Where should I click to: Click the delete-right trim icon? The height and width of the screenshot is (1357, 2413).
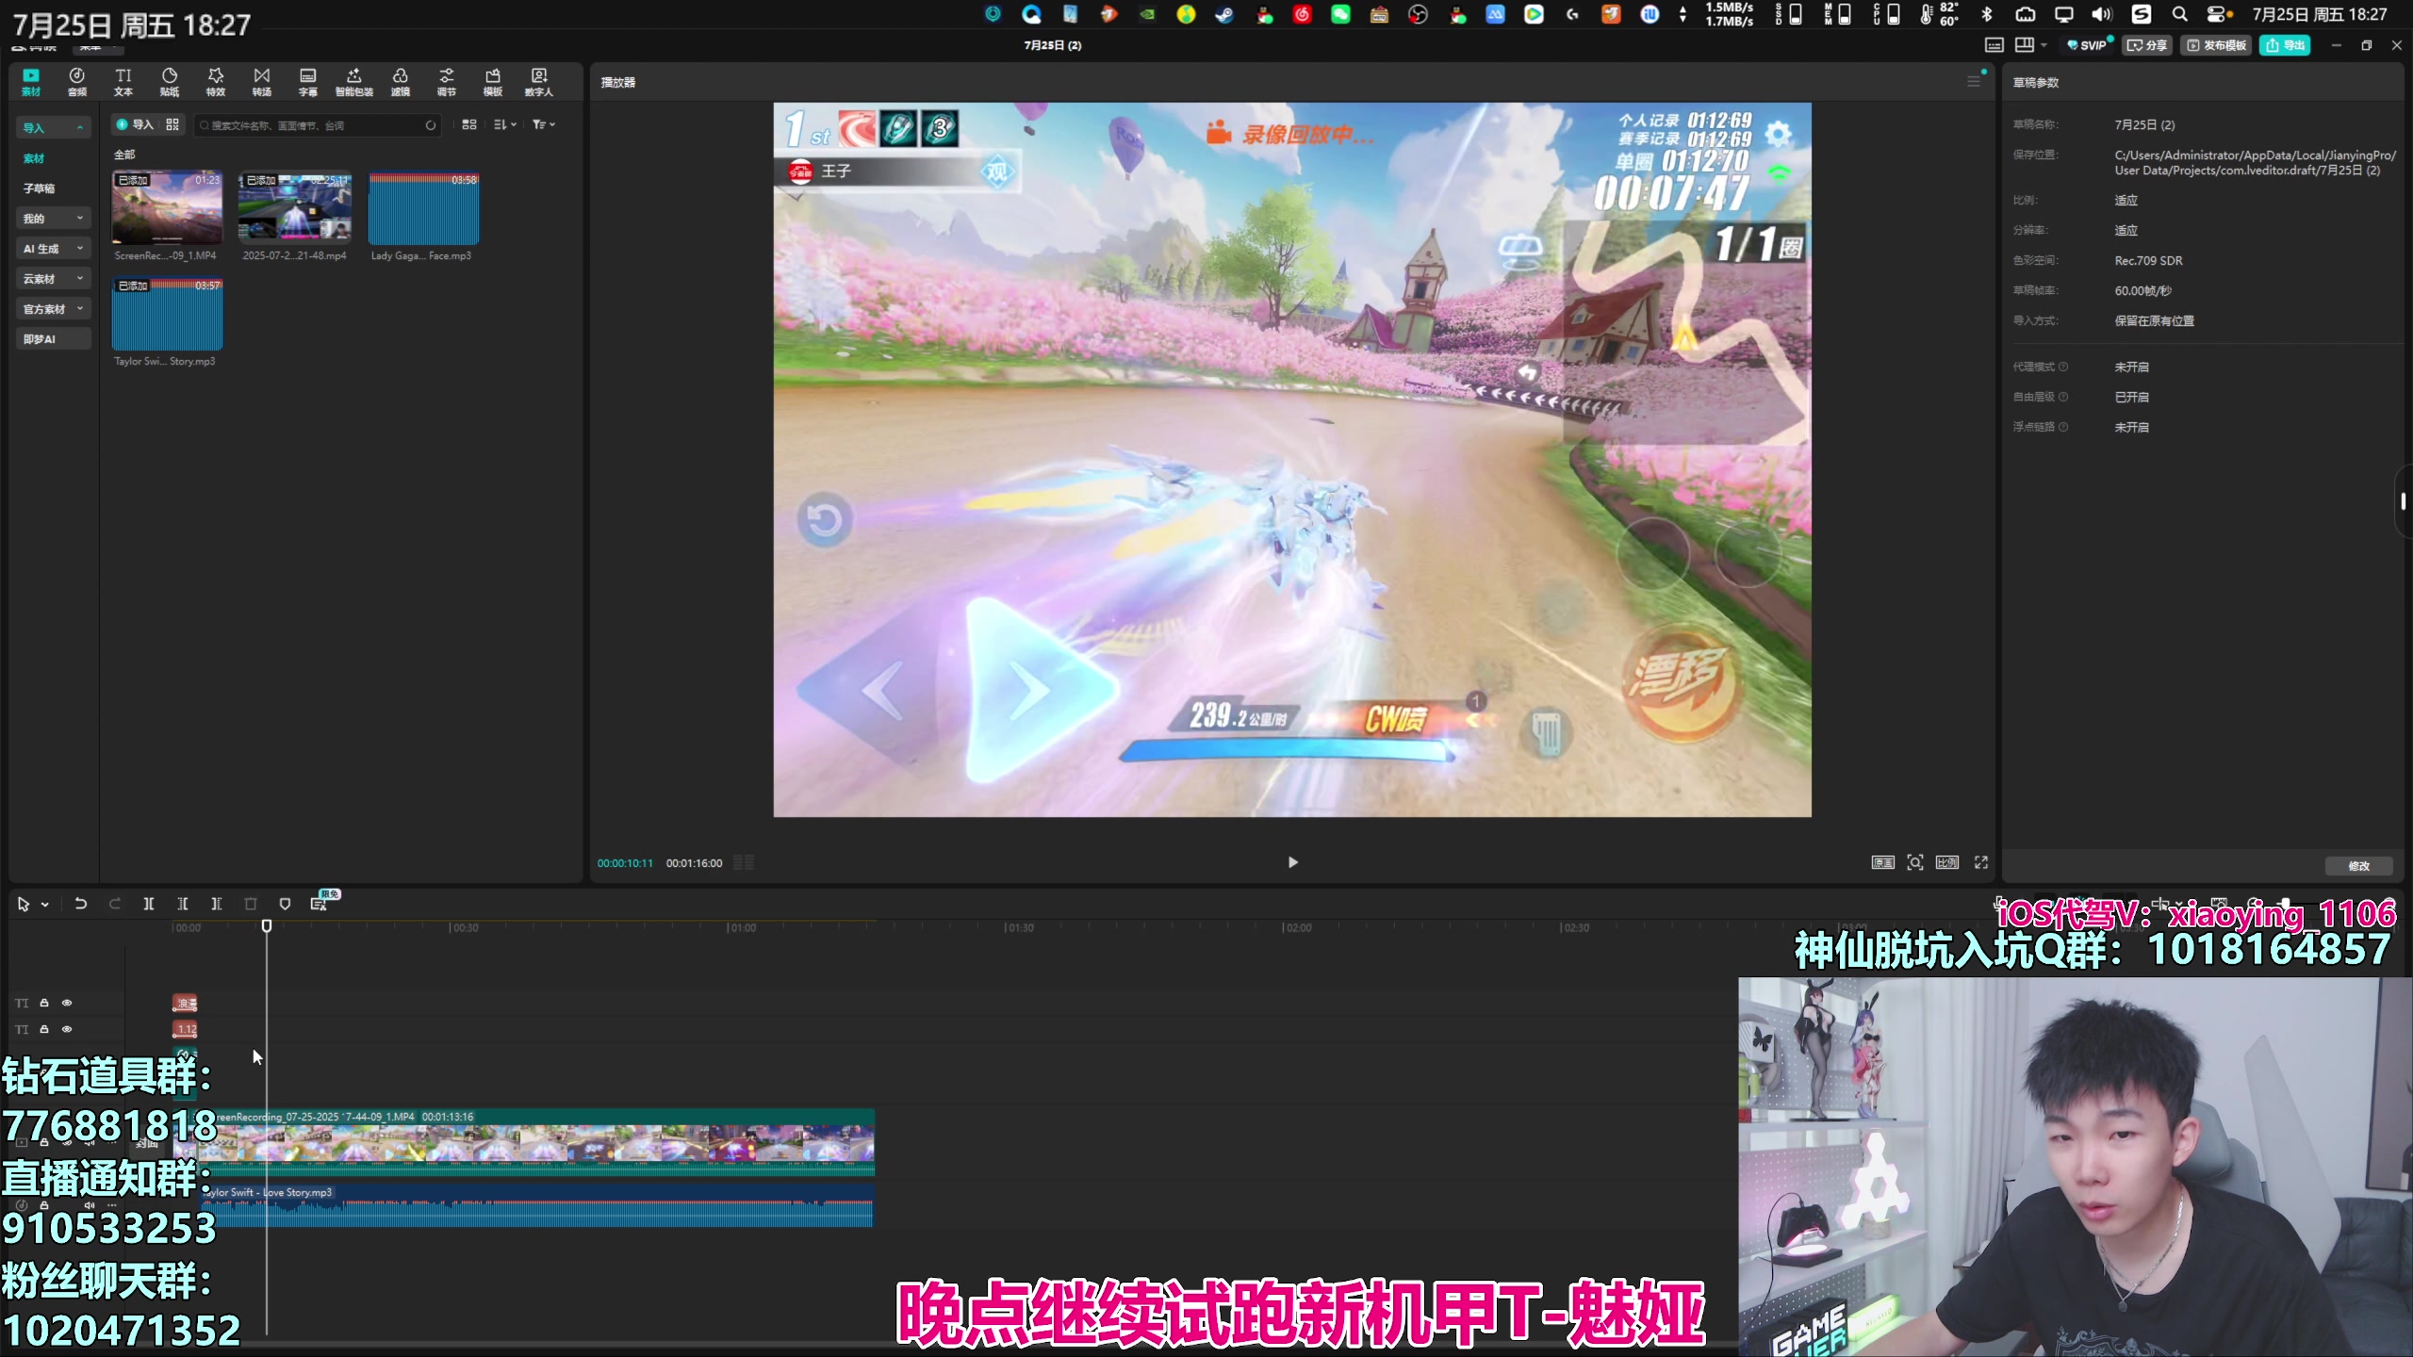coord(217,904)
